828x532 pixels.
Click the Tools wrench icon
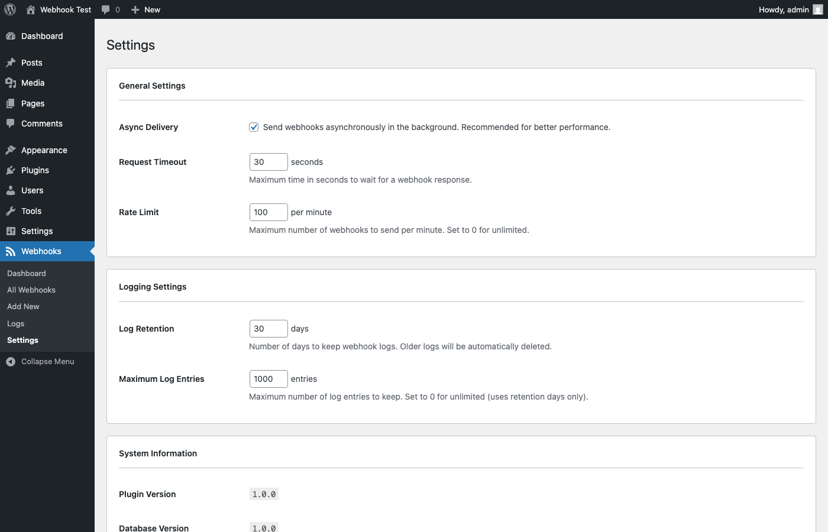pyautogui.click(x=11, y=211)
